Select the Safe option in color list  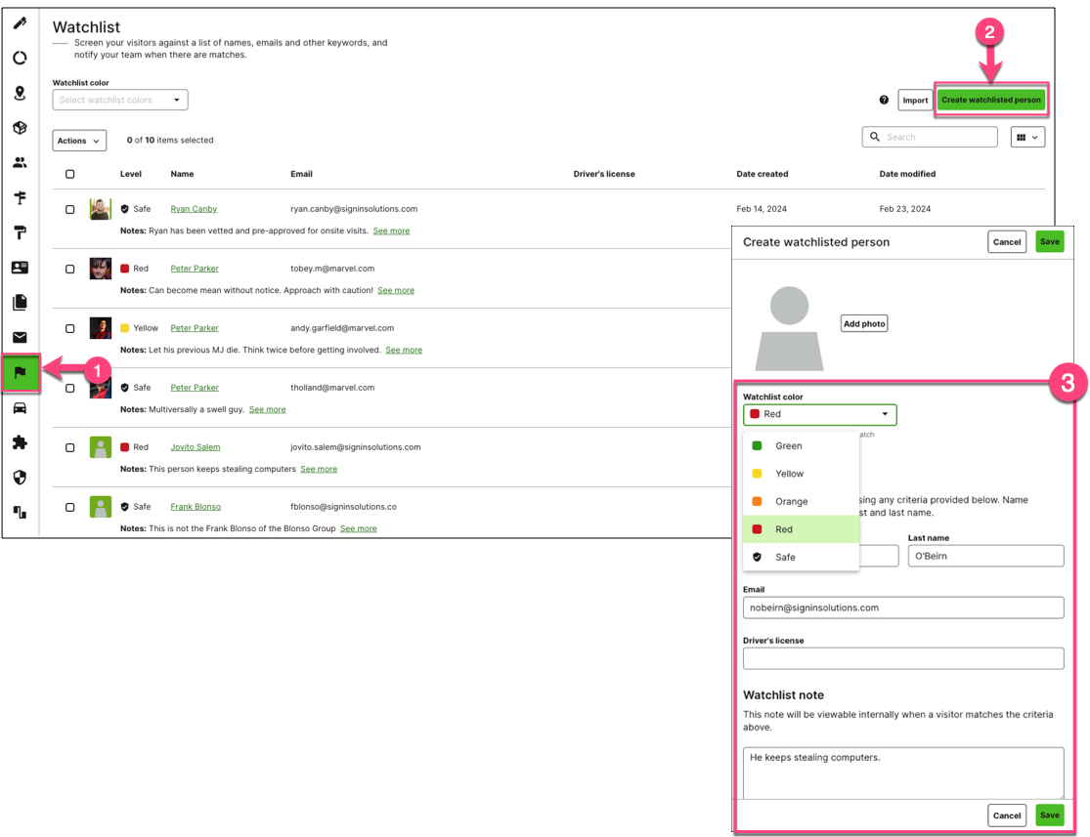pyautogui.click(x=785, y=557)
